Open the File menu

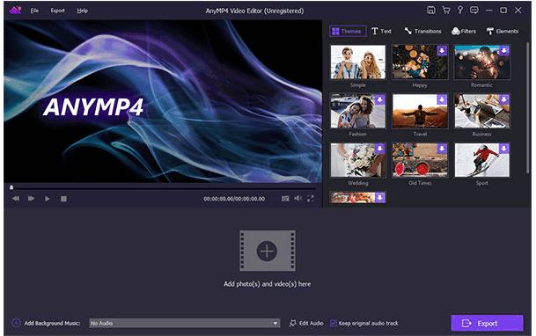(34, 11)
